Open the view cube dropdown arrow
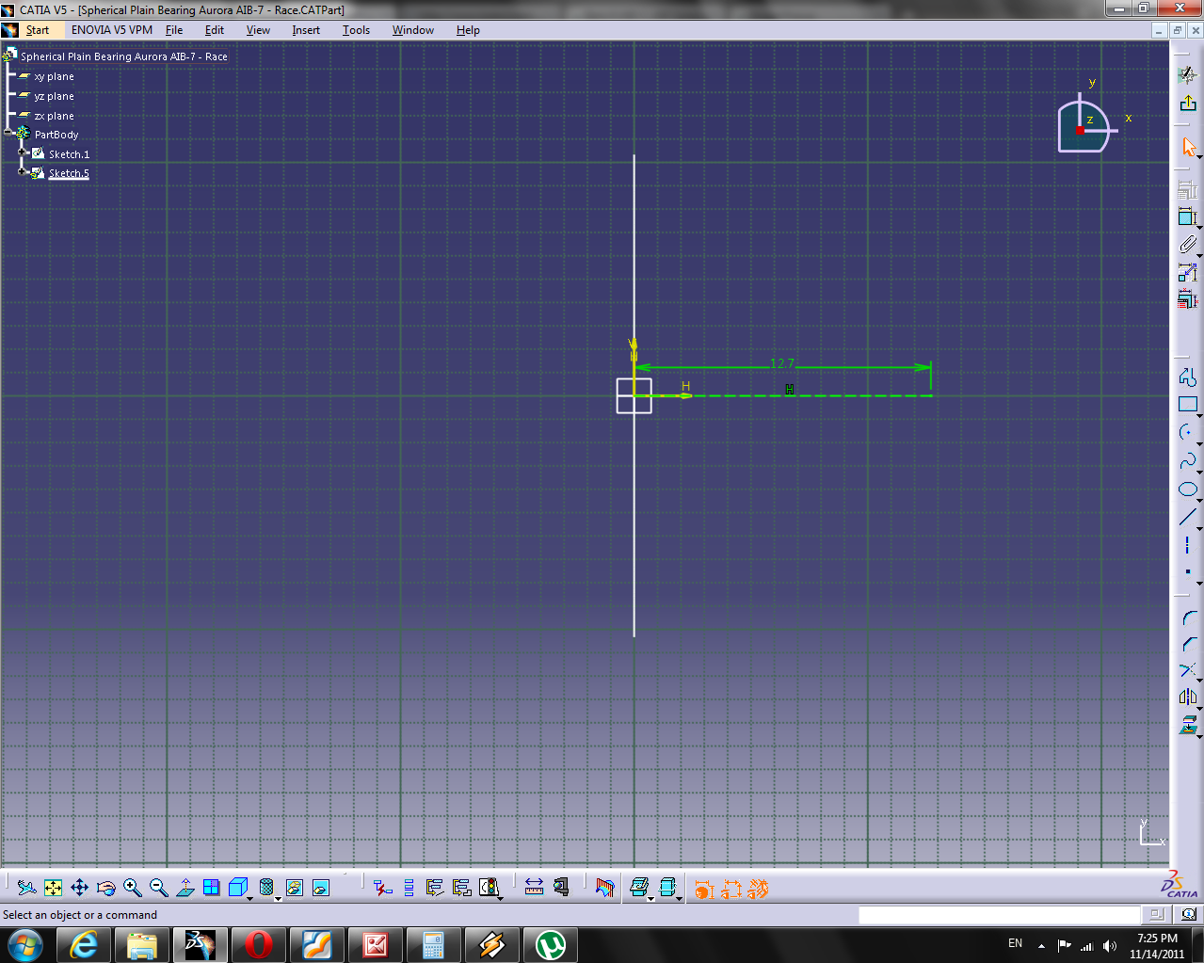The width and height of the screenshot is (1204, 963). pos(249,898)
